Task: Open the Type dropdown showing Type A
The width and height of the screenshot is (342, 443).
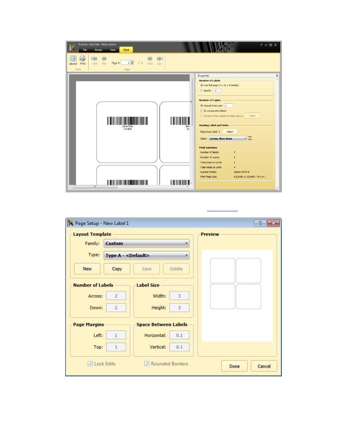Action: coord(147,255)
